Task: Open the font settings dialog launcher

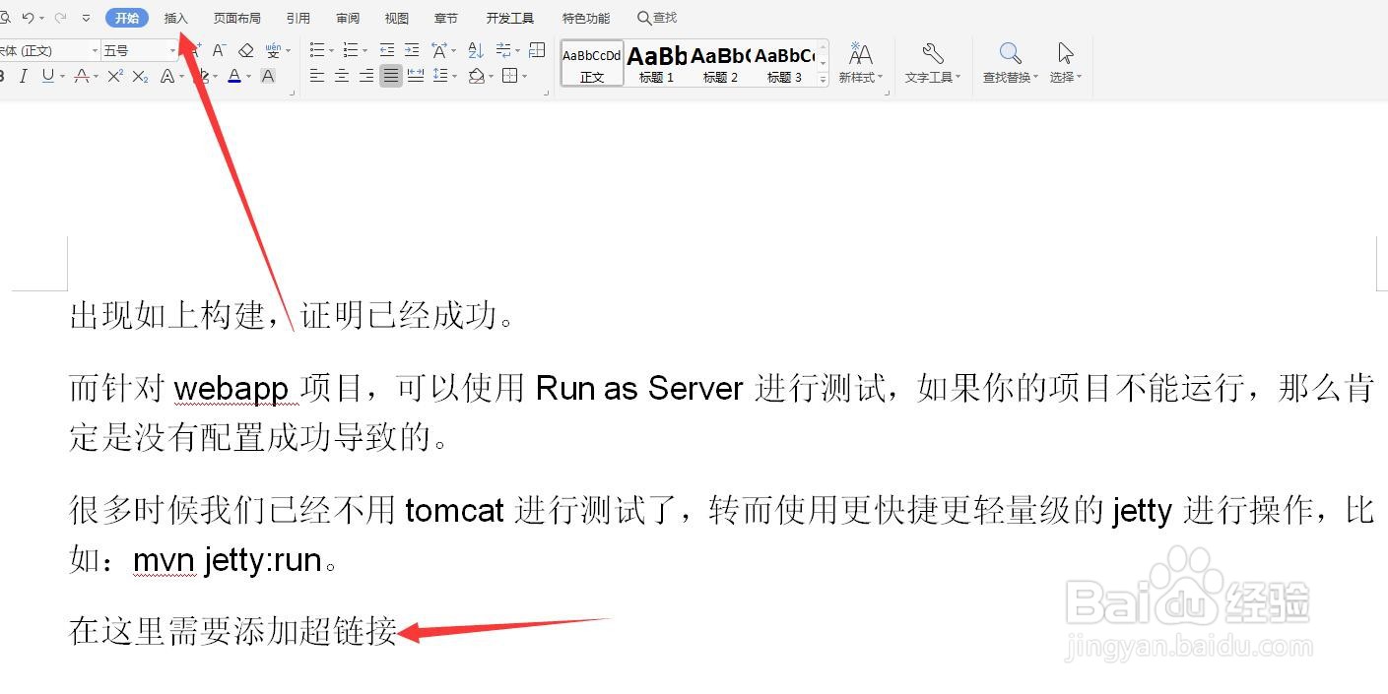Action: click(x=293, y=93)
